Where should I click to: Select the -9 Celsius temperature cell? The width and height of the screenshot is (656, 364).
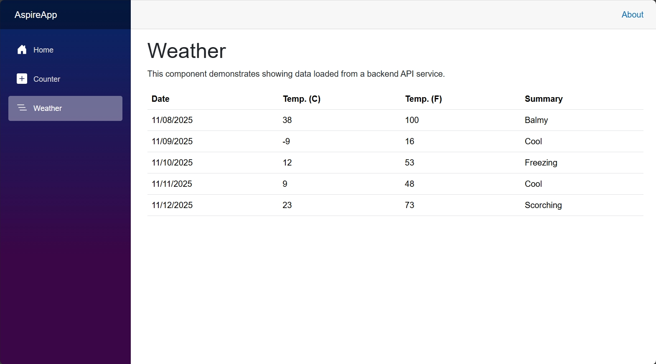pyautogui.click(x=286, y=141)
